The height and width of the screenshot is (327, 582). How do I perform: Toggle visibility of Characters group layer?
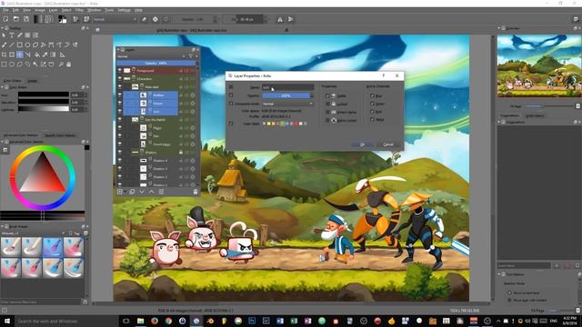(119, 79)
